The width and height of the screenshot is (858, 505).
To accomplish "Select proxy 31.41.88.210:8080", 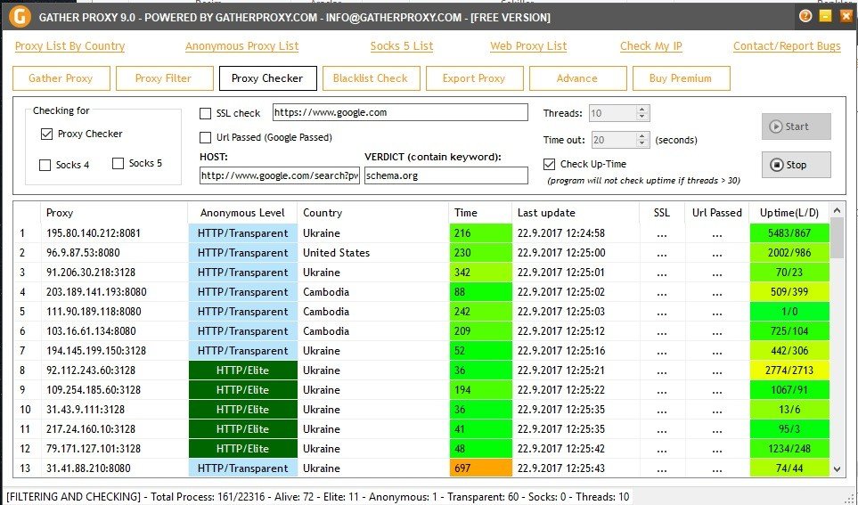I will 88,468.
